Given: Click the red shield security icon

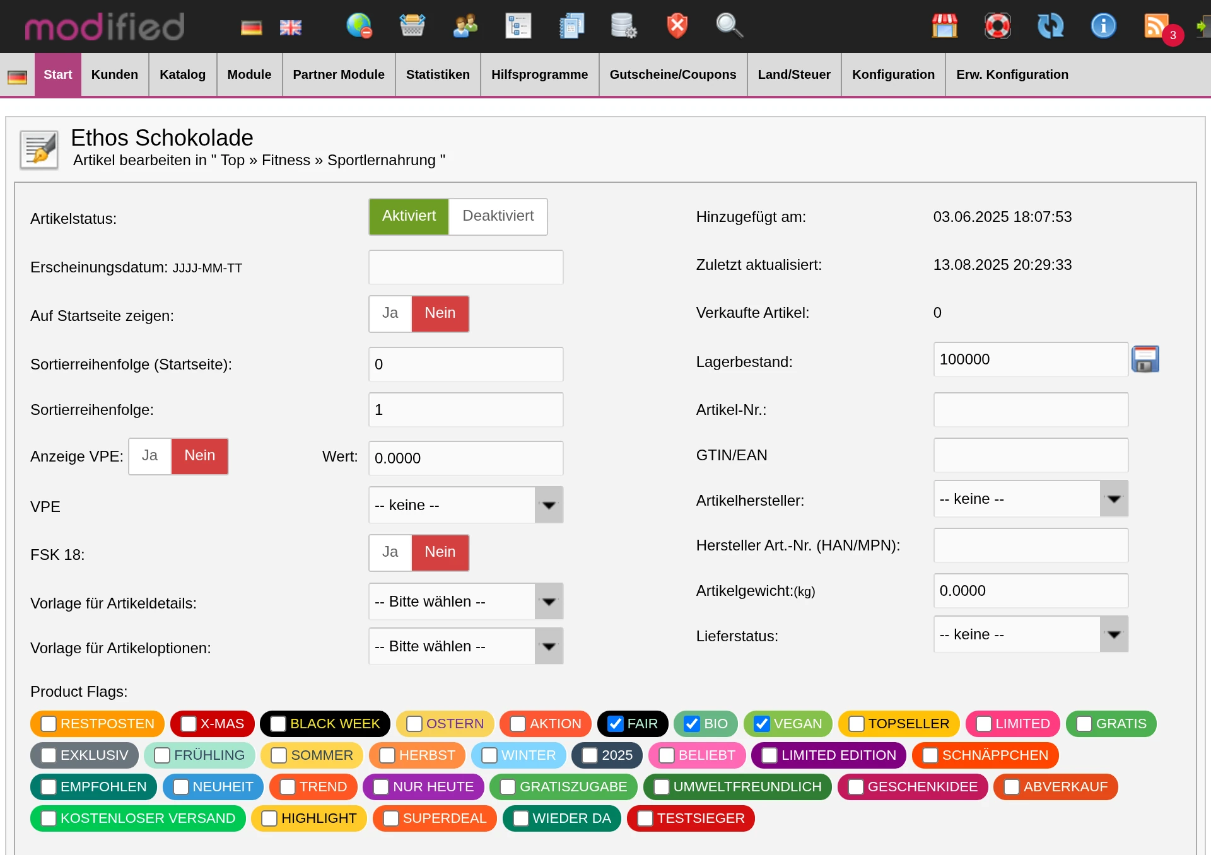Looking at the screenshot, I should coord(677,26).
